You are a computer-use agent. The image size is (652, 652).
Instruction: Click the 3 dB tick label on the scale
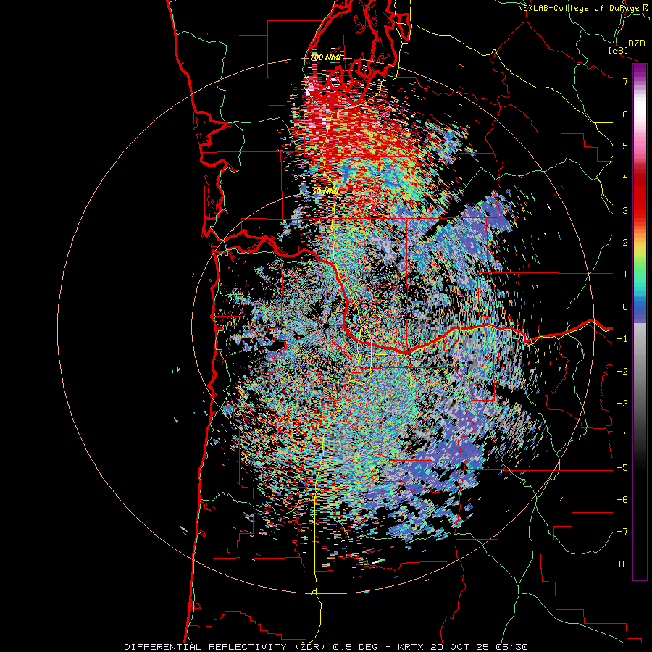(625, 210)
